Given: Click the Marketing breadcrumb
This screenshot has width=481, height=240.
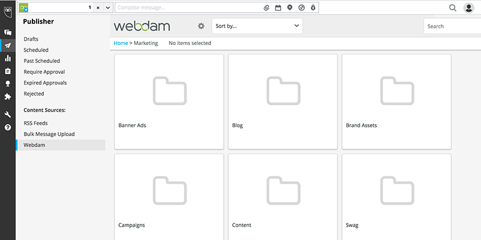Looking at the screenshot, I should coord(146,43).
